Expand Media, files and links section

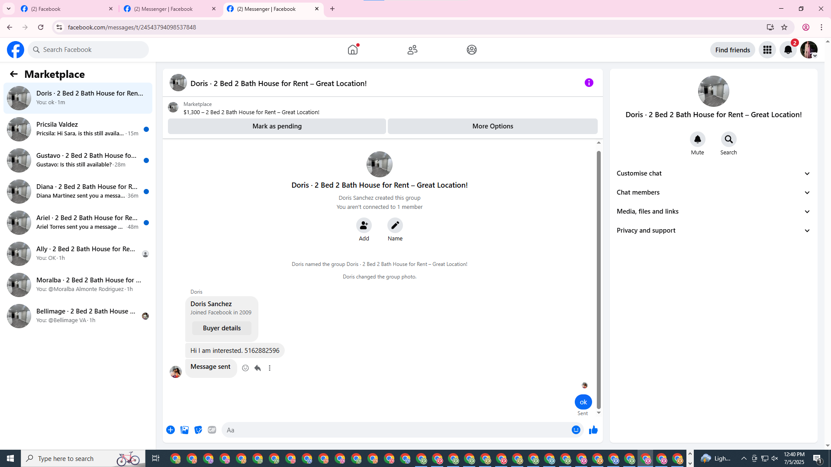click(x=713, y=211)
